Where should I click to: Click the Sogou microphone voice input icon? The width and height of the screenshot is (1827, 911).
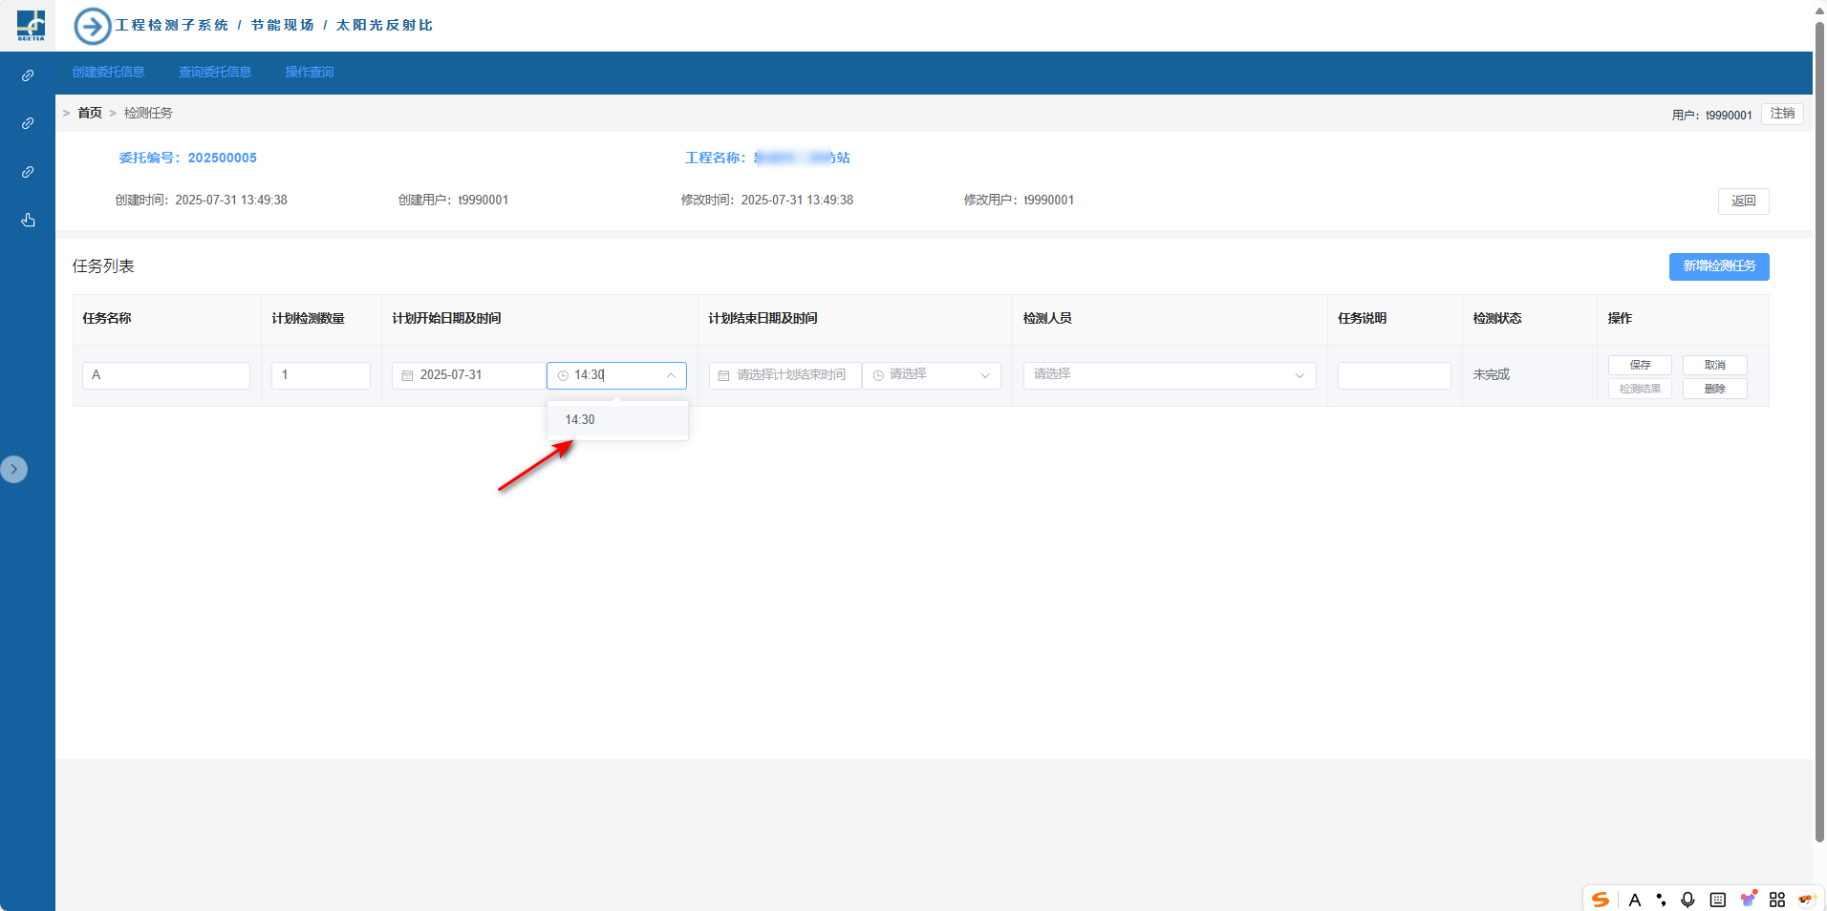point(1687,900)
